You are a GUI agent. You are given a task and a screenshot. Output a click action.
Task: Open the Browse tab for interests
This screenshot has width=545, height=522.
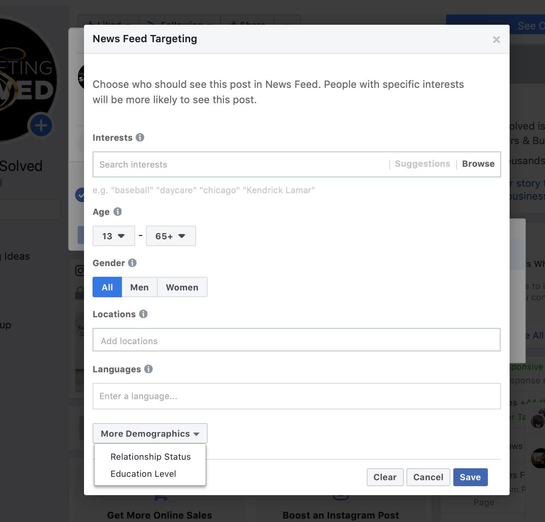(x=478, y=164)
